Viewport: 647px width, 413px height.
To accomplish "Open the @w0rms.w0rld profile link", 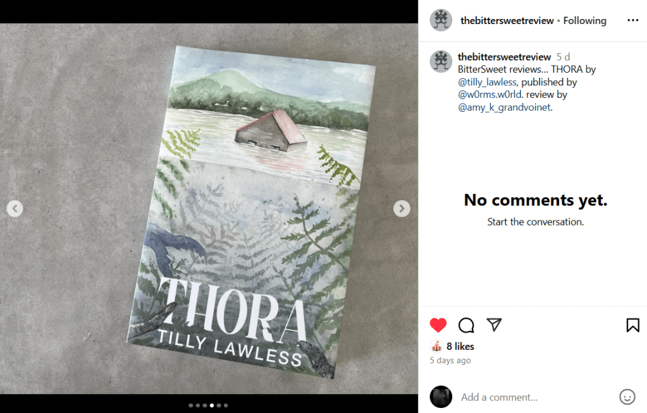I will 490,94.
